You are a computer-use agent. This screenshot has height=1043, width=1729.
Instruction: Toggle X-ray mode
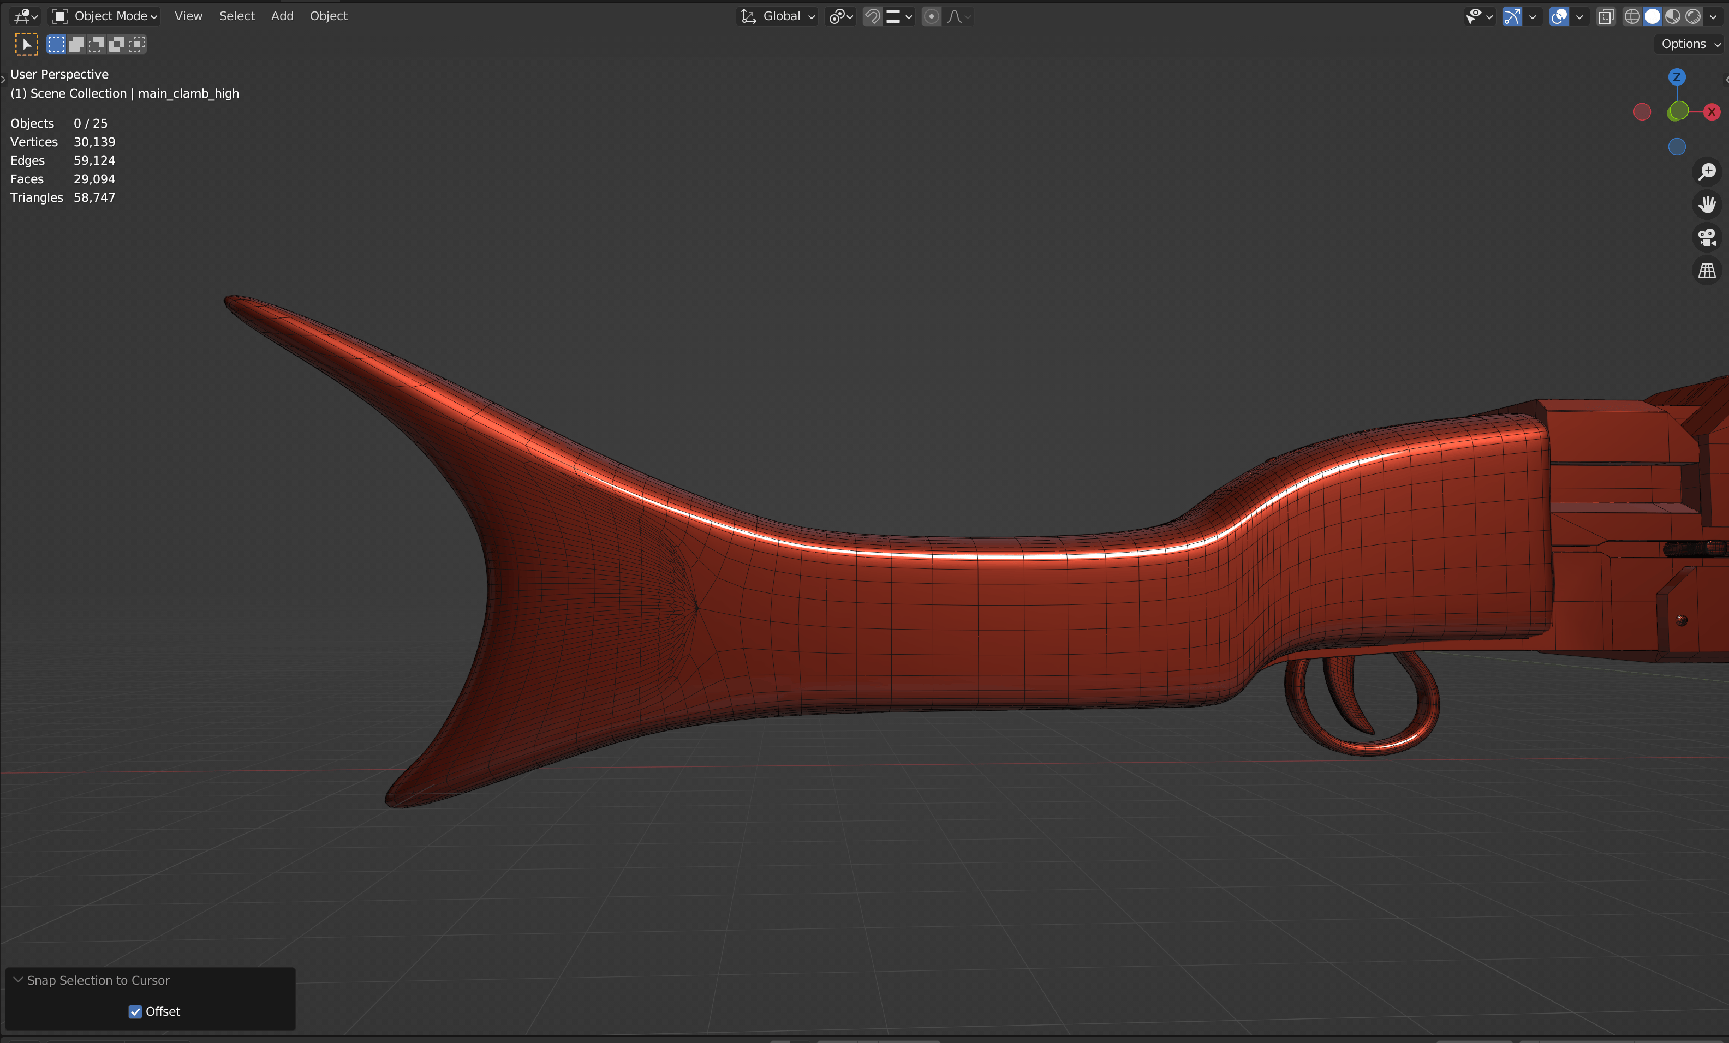pos(1606,16)
